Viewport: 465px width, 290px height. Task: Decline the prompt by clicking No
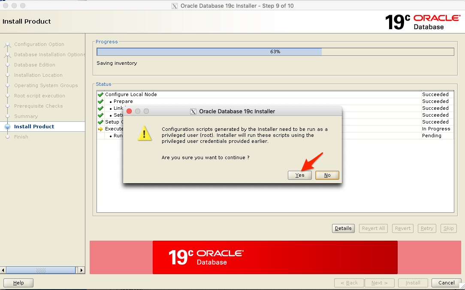pos(327,175)
